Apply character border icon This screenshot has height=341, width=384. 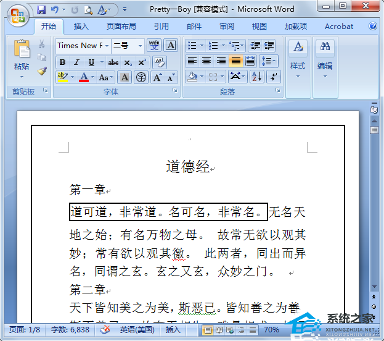pos(171,45)
